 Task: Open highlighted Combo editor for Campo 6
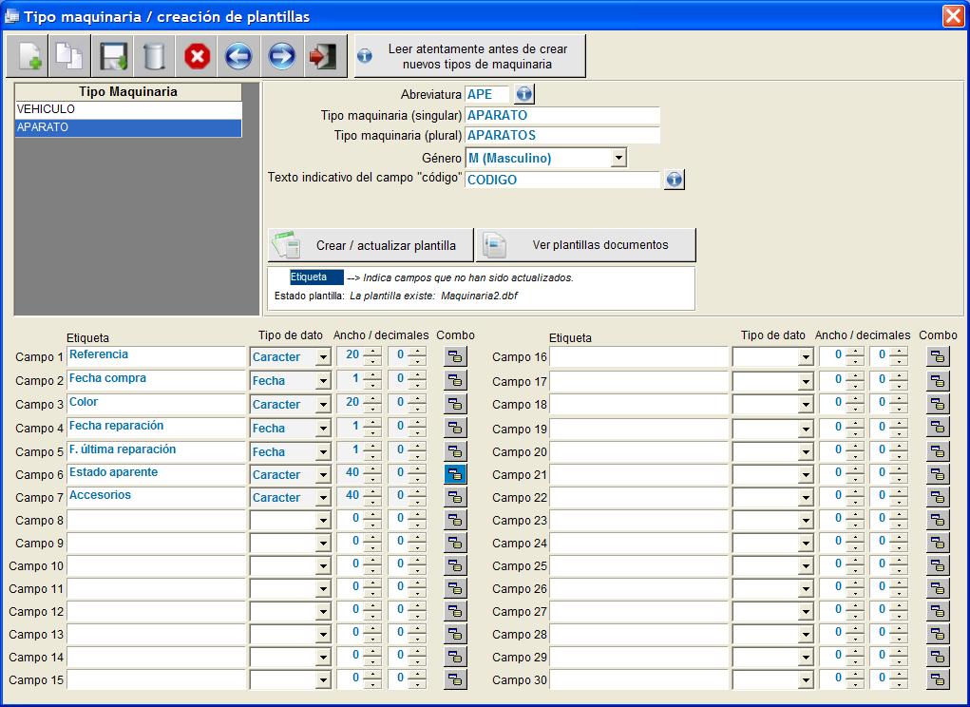coord(455,474)
